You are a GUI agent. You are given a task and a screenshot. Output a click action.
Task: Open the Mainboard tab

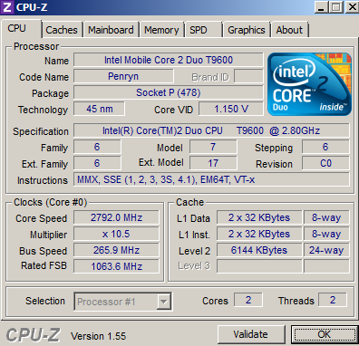click(x=111, y=30)
